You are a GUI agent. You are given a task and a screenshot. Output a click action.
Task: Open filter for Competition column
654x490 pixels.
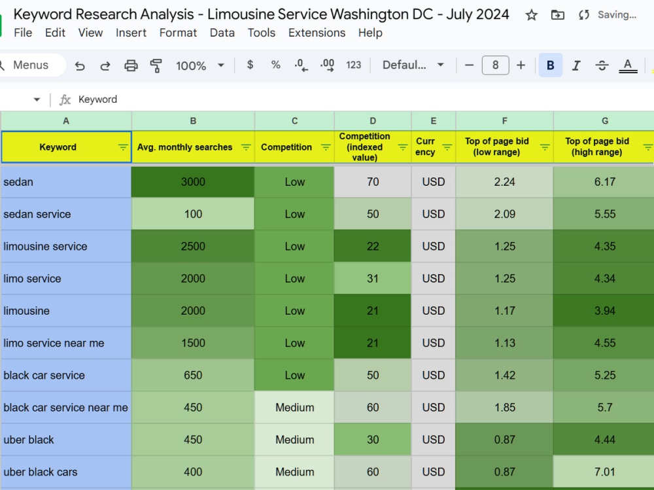326,147
